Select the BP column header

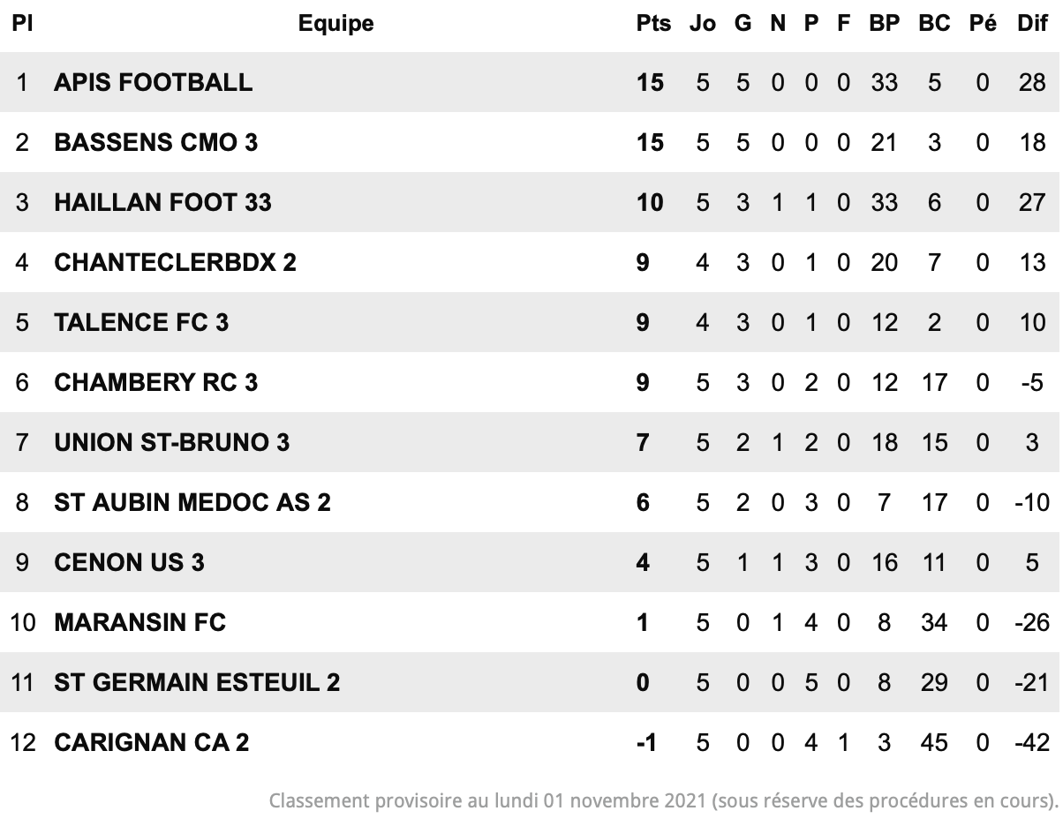click(884, 24)
